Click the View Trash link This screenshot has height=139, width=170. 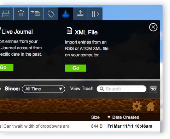pos(82,89)
